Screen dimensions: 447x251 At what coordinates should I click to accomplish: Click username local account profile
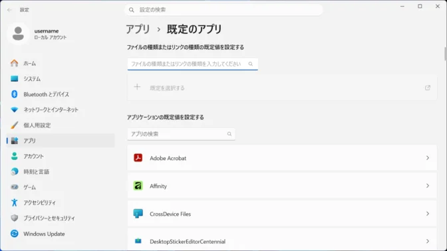pyautogui.click(x=37, y=34)
